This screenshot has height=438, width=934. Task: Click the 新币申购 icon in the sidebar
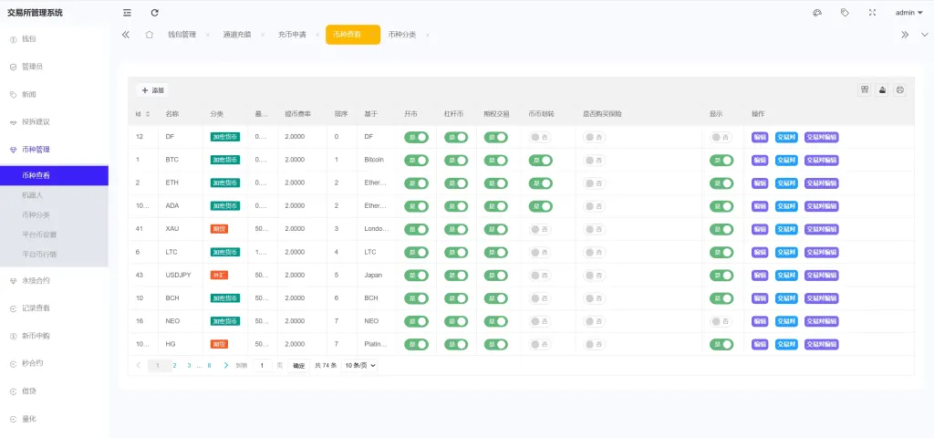13,336
